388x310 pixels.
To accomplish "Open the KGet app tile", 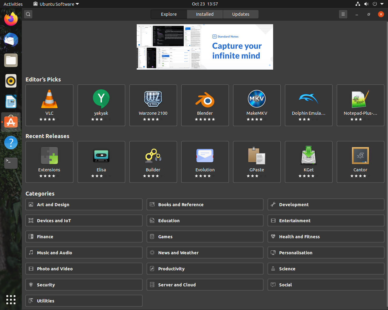I will 309,162.
